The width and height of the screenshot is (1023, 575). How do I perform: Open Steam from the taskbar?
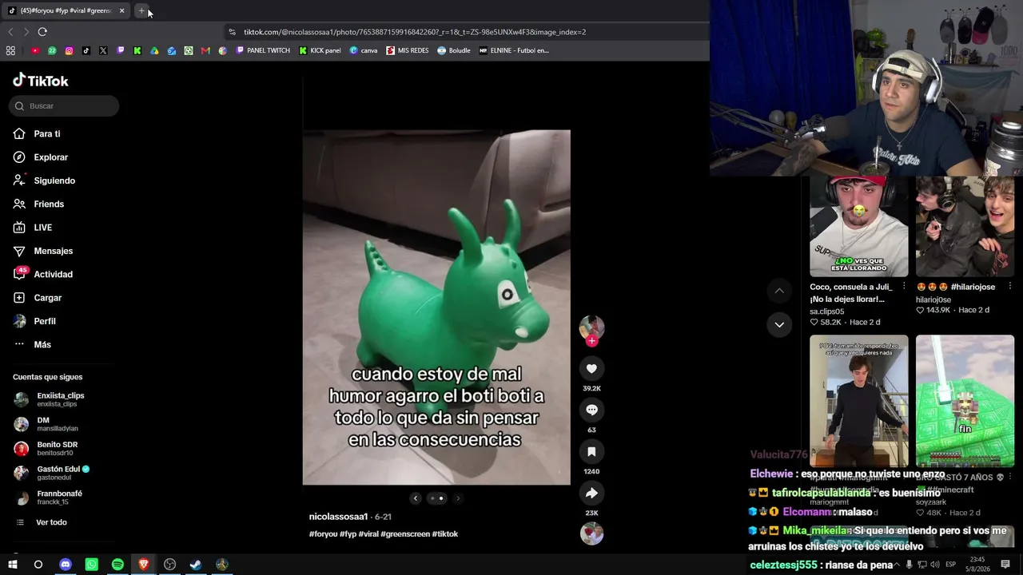click(x=196, y=565)
